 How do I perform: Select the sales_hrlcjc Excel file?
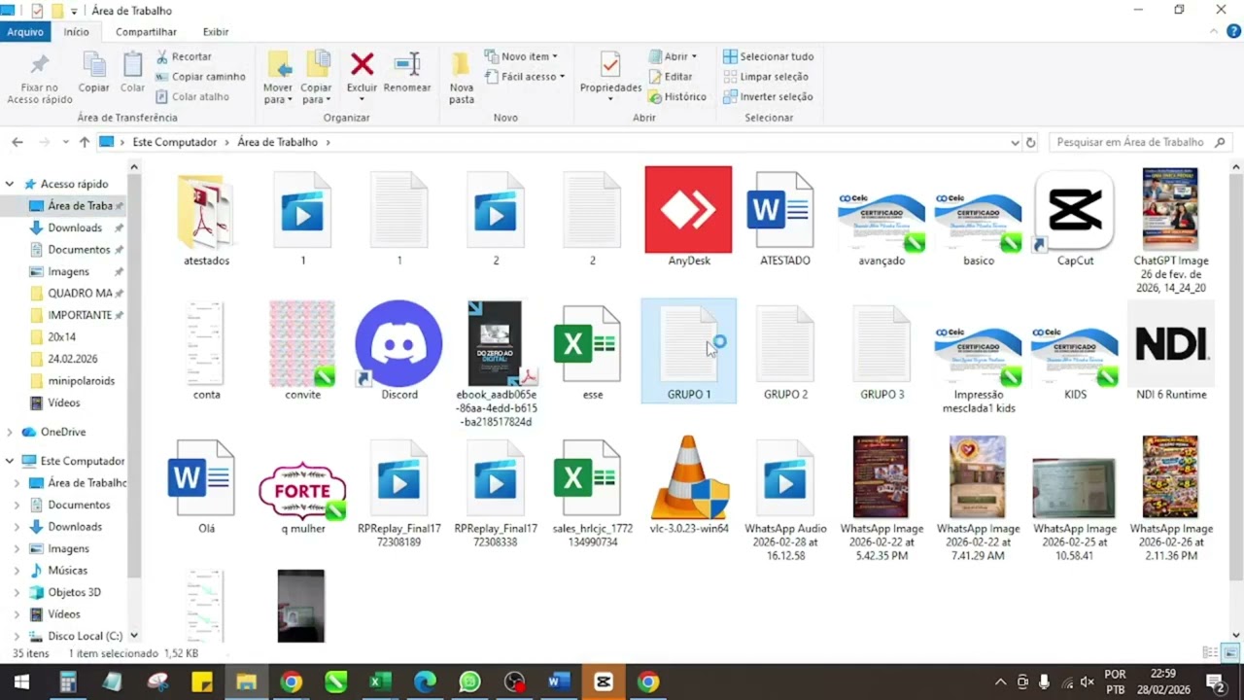point(592,477)
